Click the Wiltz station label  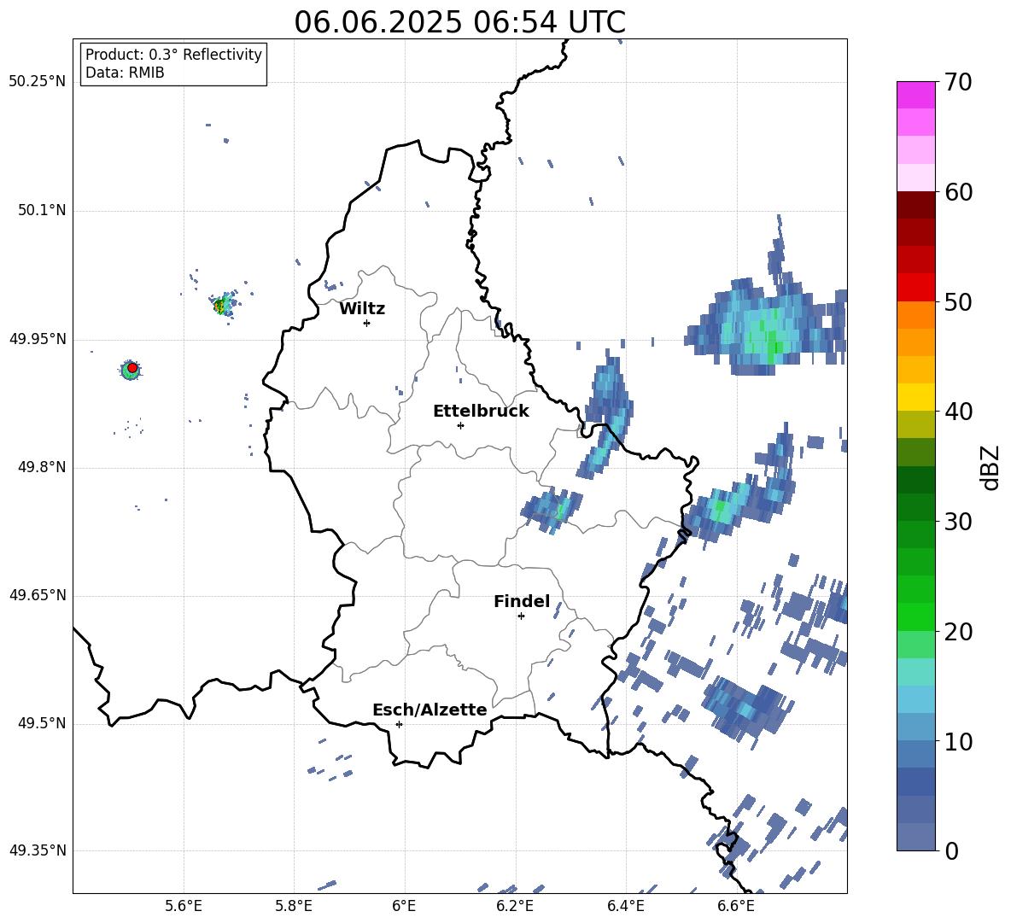pyautogui.click(x=362, y=309)
